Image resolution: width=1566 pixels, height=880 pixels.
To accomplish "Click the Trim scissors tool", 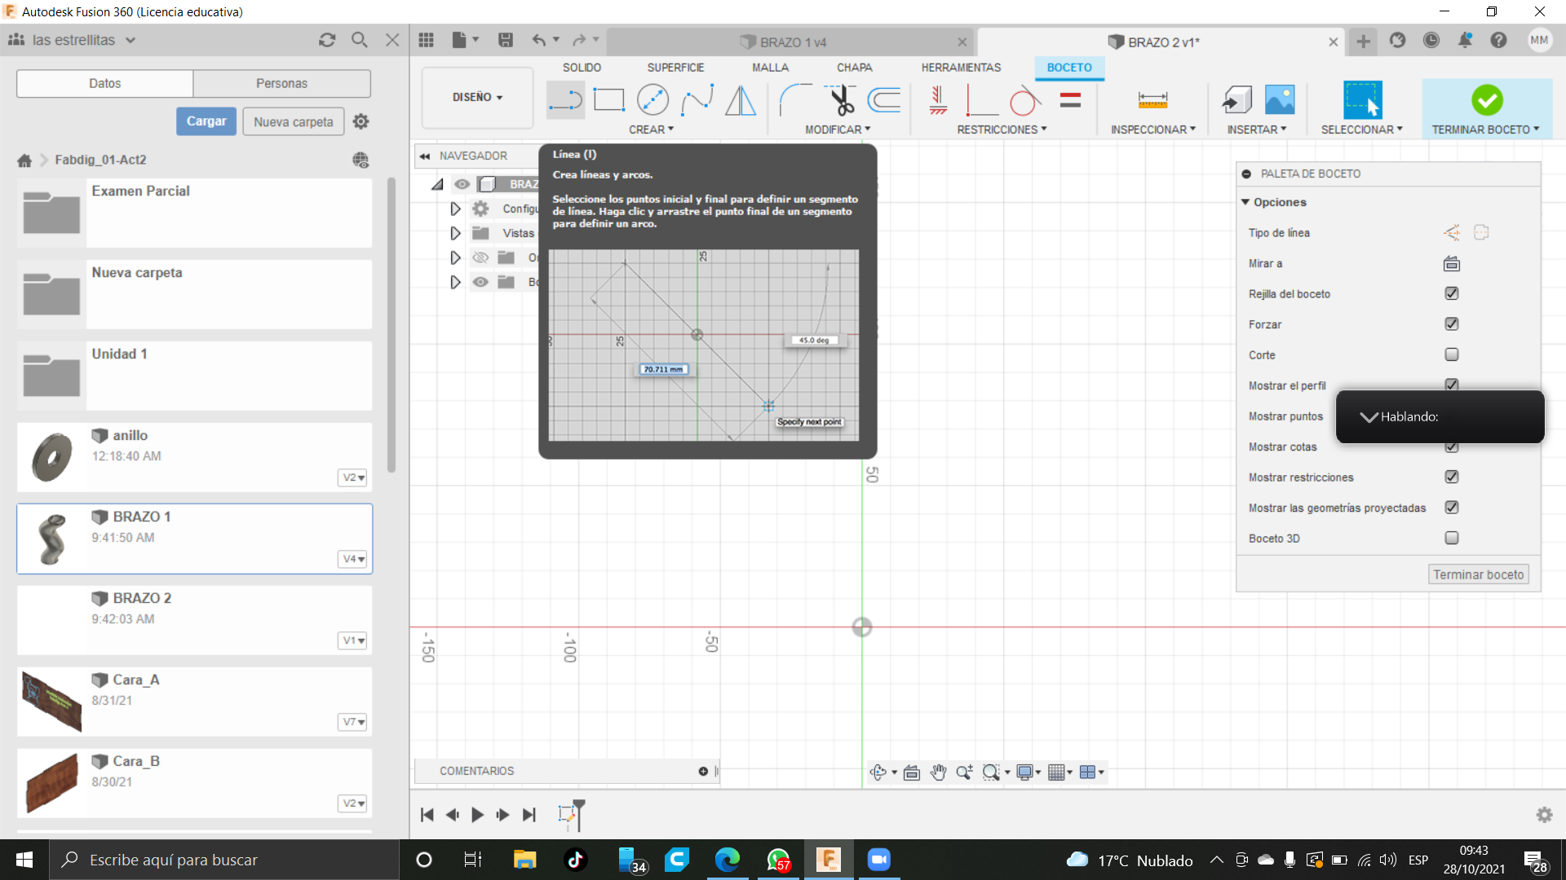I will (841, 100).
